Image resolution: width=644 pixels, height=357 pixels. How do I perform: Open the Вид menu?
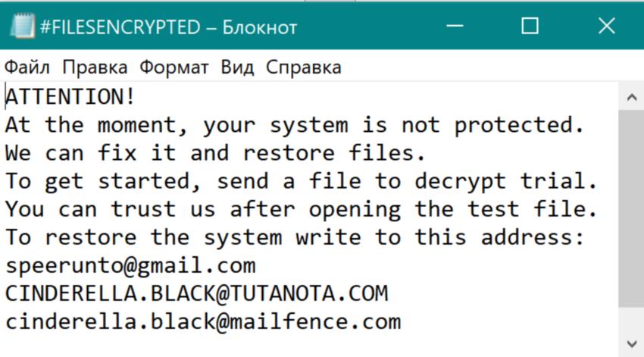coord(237,67)
